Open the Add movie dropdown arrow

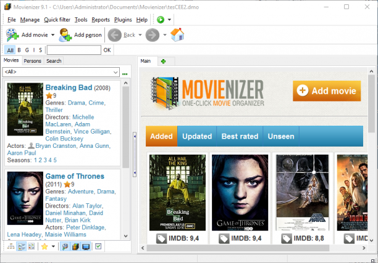click(52, 35)
